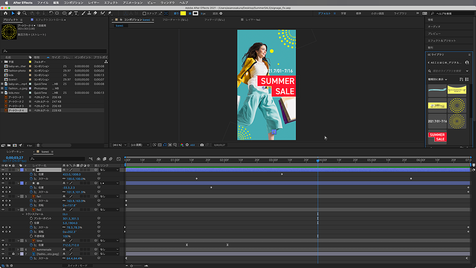Viewport: 476px width, 268px height.
Task: Toggle visibility of the fw1 layer
Action: click(x=3, y=196)
